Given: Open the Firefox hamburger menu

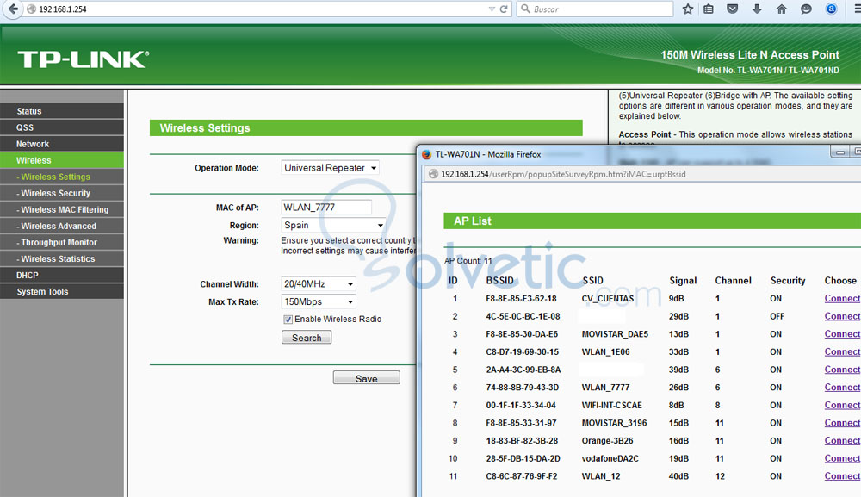Looking at the screenshot, I should click(x=856, y=9).
